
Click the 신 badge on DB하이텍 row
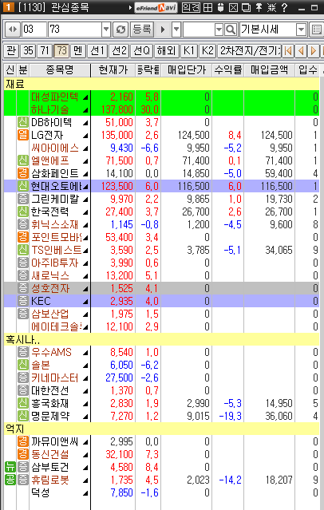point(22,123)
